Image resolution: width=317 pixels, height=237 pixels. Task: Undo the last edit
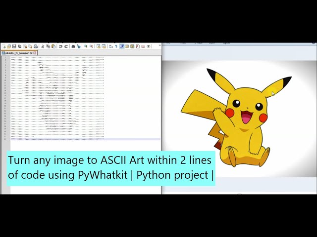pos(60,46)
